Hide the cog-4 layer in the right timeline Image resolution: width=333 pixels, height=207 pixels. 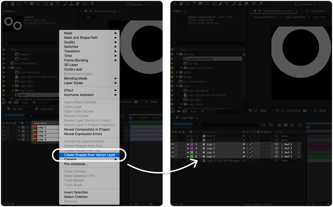click(172, 156)
